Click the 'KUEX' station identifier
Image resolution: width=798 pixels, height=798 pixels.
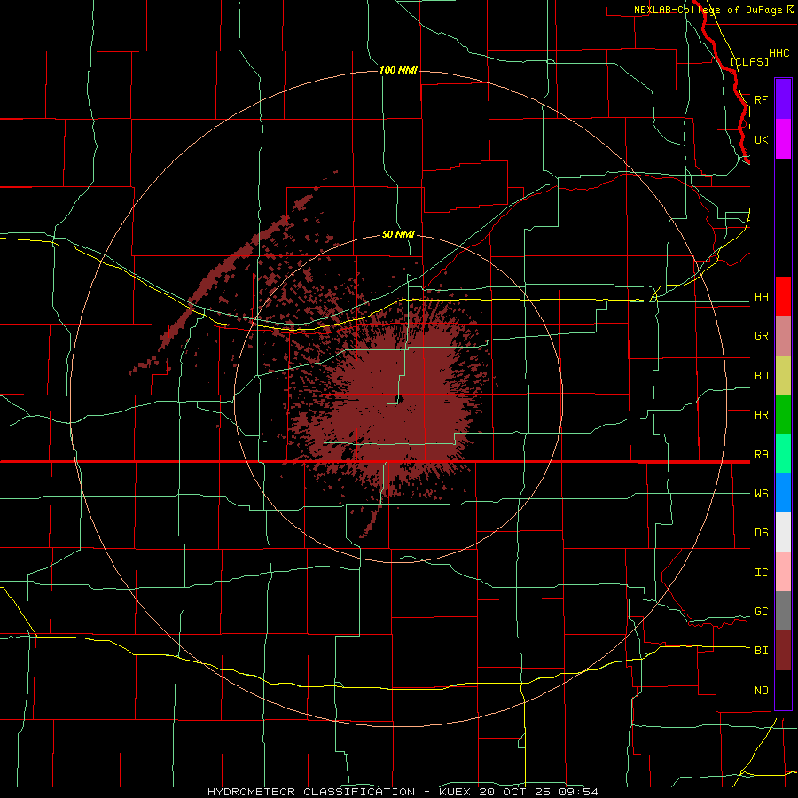coord(455,792)
